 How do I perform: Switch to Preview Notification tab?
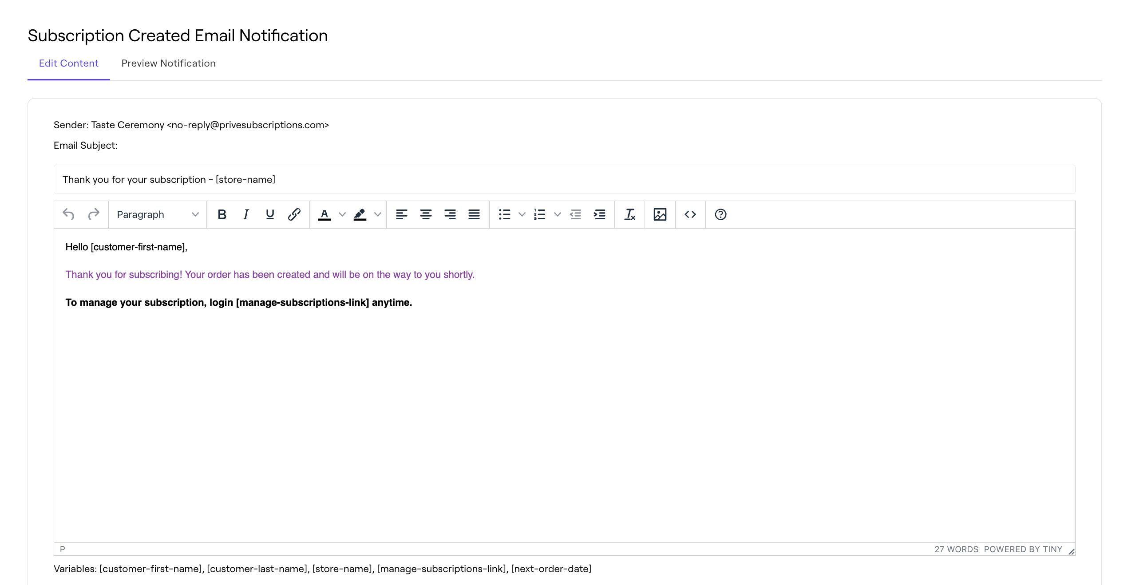pyautogui.click(x=168, y=63)
